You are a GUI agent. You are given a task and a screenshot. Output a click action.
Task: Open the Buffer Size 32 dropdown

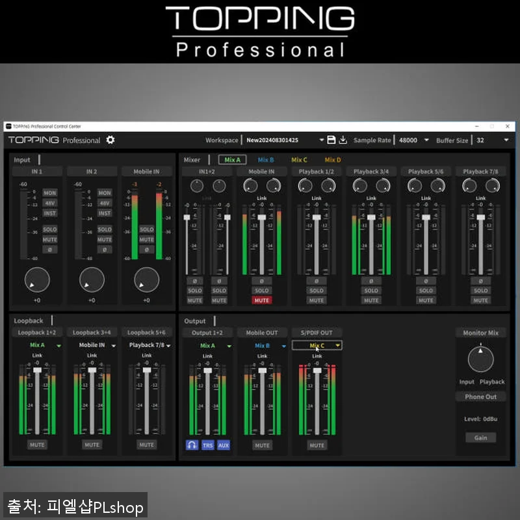[506, 140]
